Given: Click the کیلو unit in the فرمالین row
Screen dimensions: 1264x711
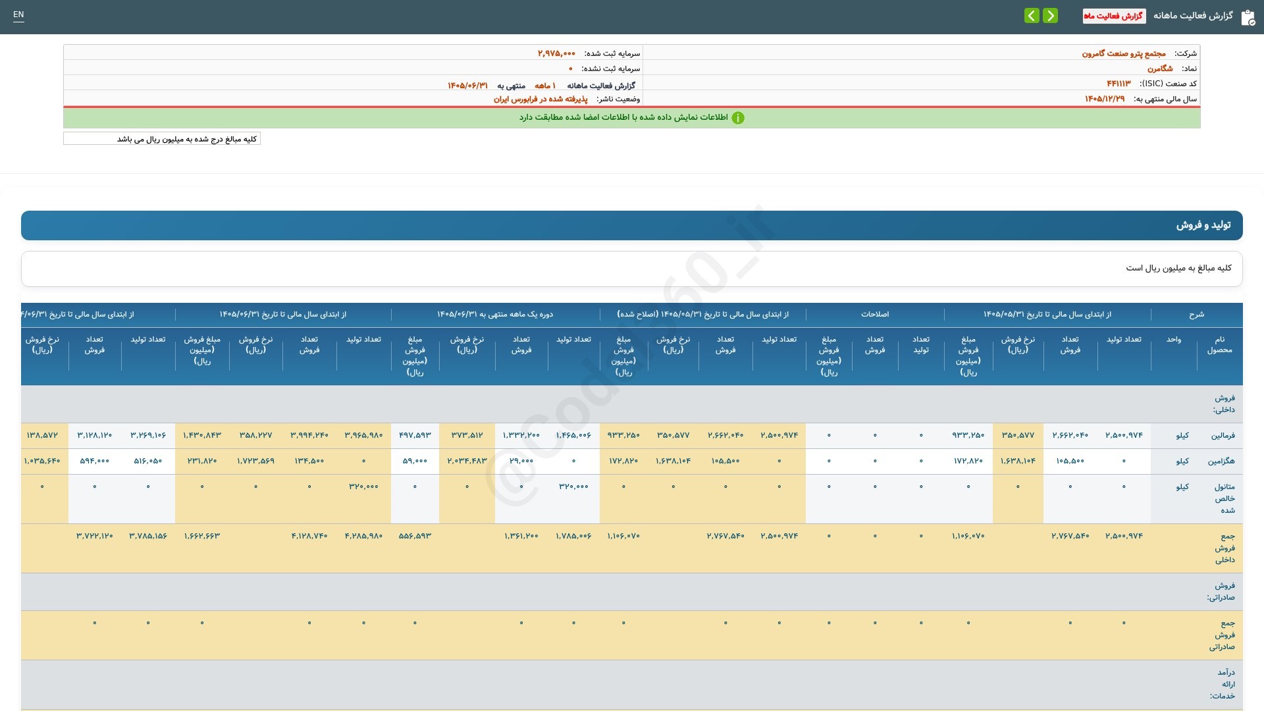Looking at the screenshot, I should (1182, 436).
